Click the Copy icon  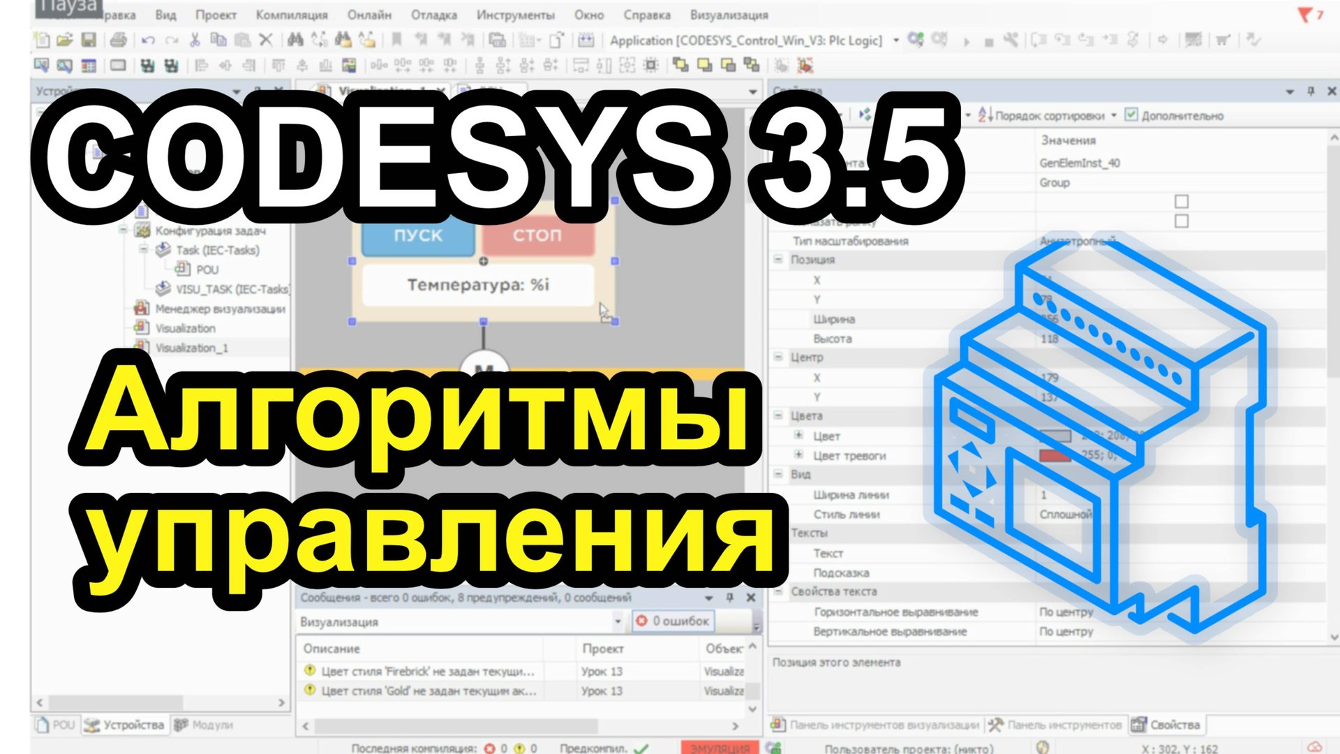point(218,40)
